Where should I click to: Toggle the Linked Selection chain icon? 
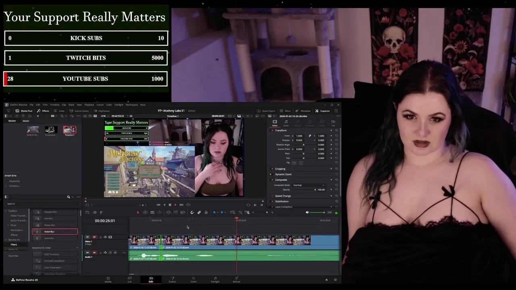pyautogui.click(x=199, y=212)
